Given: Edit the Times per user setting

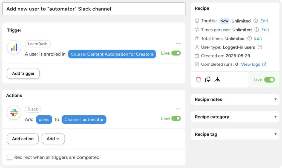Looking at the screenshot, I should [265, 30].
